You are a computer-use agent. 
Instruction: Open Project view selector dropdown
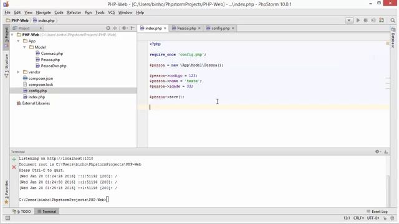[27, 28]
